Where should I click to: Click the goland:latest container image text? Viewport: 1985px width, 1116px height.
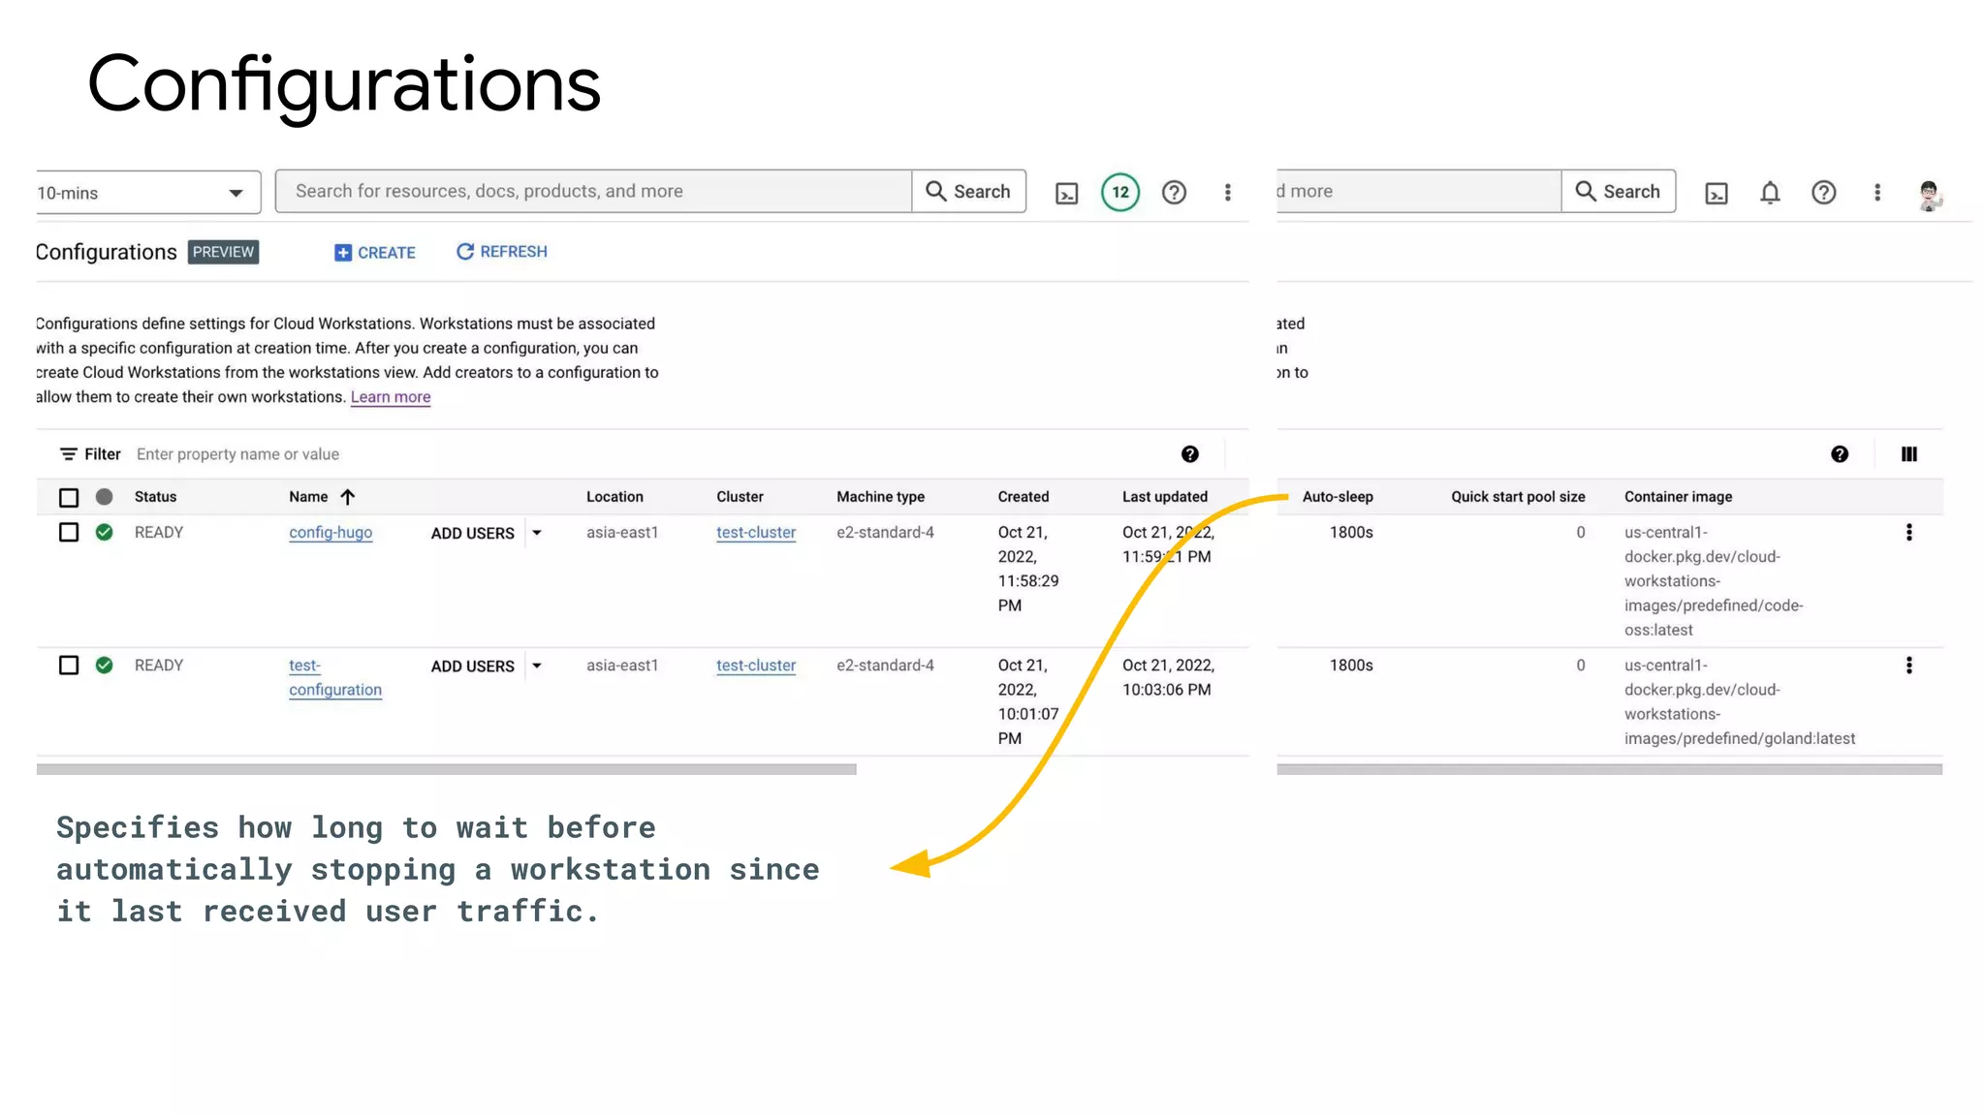(x=1739, y=702)
